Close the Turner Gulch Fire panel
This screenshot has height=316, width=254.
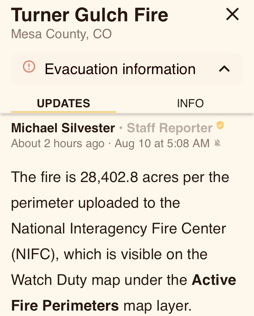coord(232,15)
